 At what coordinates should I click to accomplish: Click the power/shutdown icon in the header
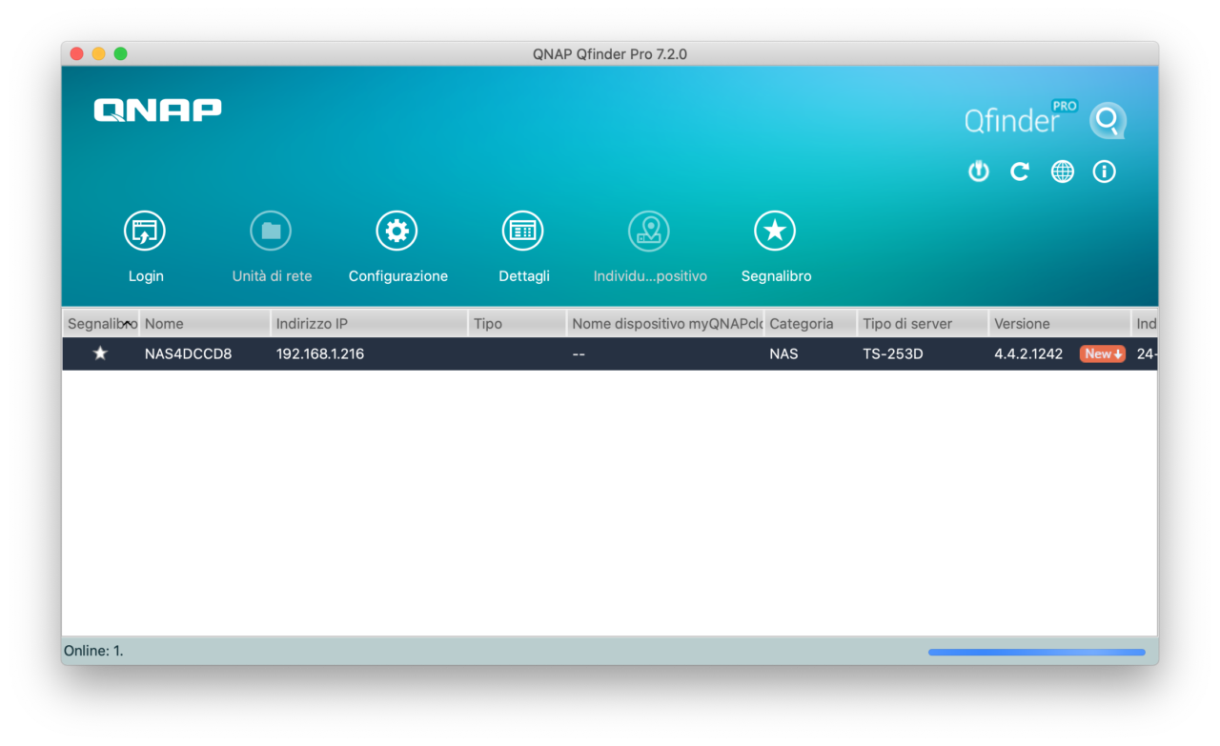coord(978,171)
